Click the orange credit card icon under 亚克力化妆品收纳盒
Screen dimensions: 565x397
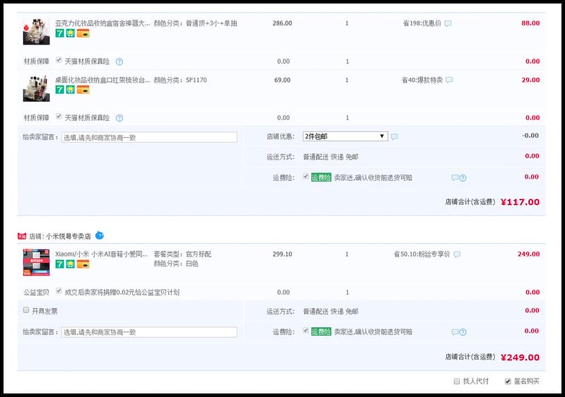(x=83, y=33)
